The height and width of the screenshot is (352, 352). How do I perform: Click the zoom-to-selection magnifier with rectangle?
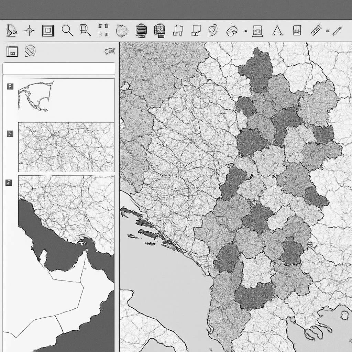click(x=85, y=30)
